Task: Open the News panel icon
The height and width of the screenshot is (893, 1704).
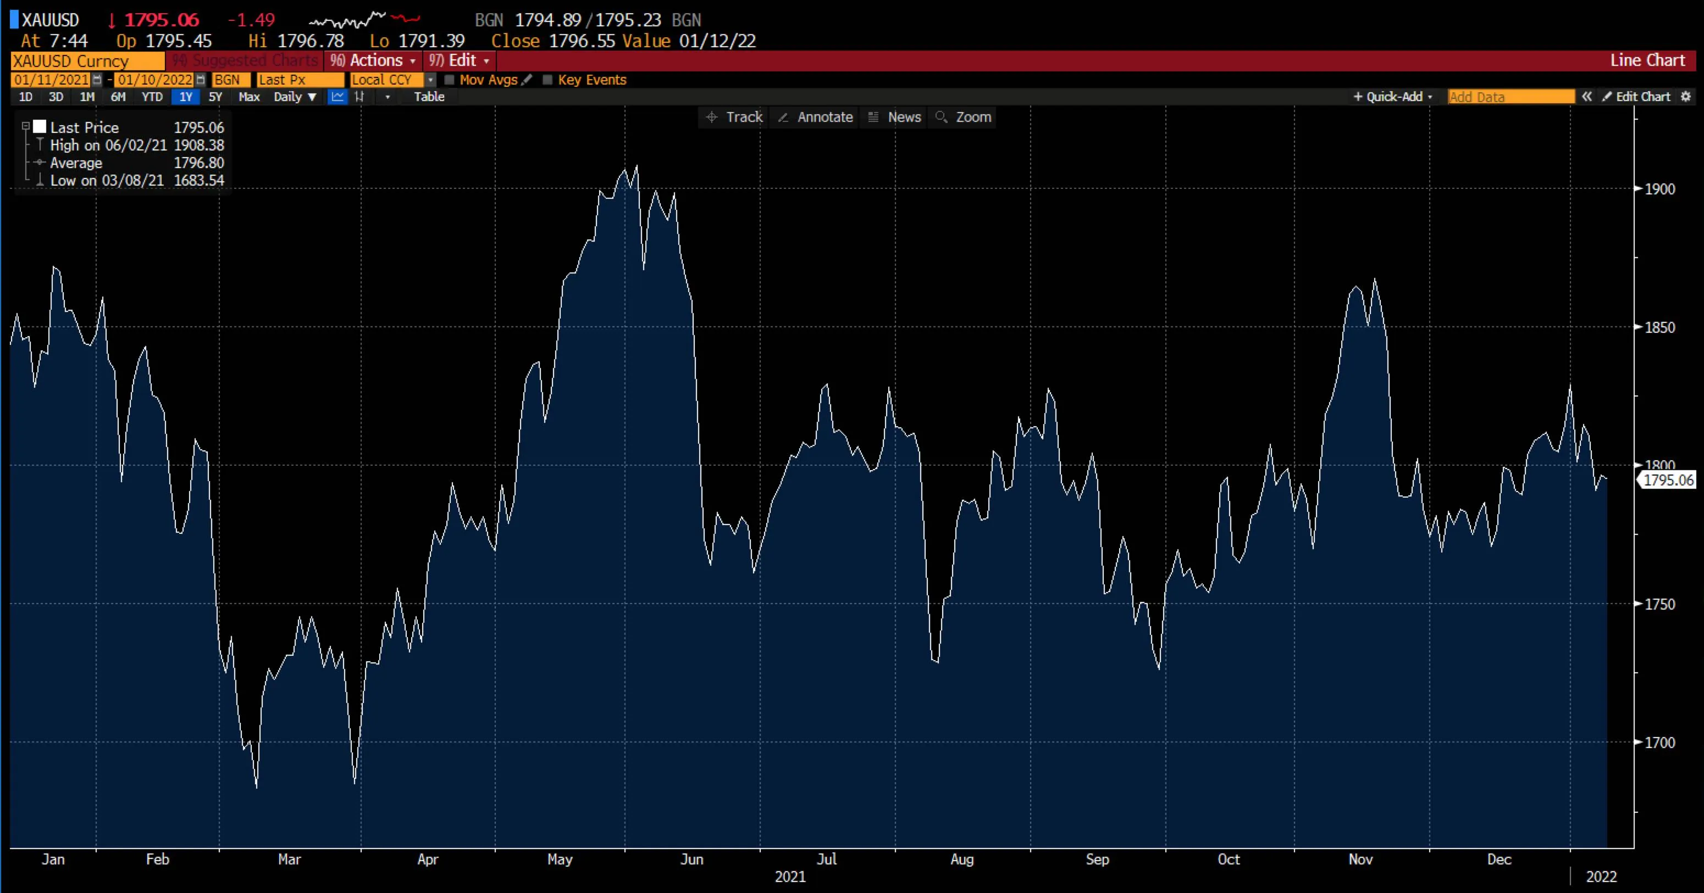Action: (894, 117)
